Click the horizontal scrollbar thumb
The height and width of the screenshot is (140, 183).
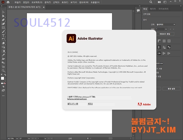pyautogui.click(x=110, y=138)
